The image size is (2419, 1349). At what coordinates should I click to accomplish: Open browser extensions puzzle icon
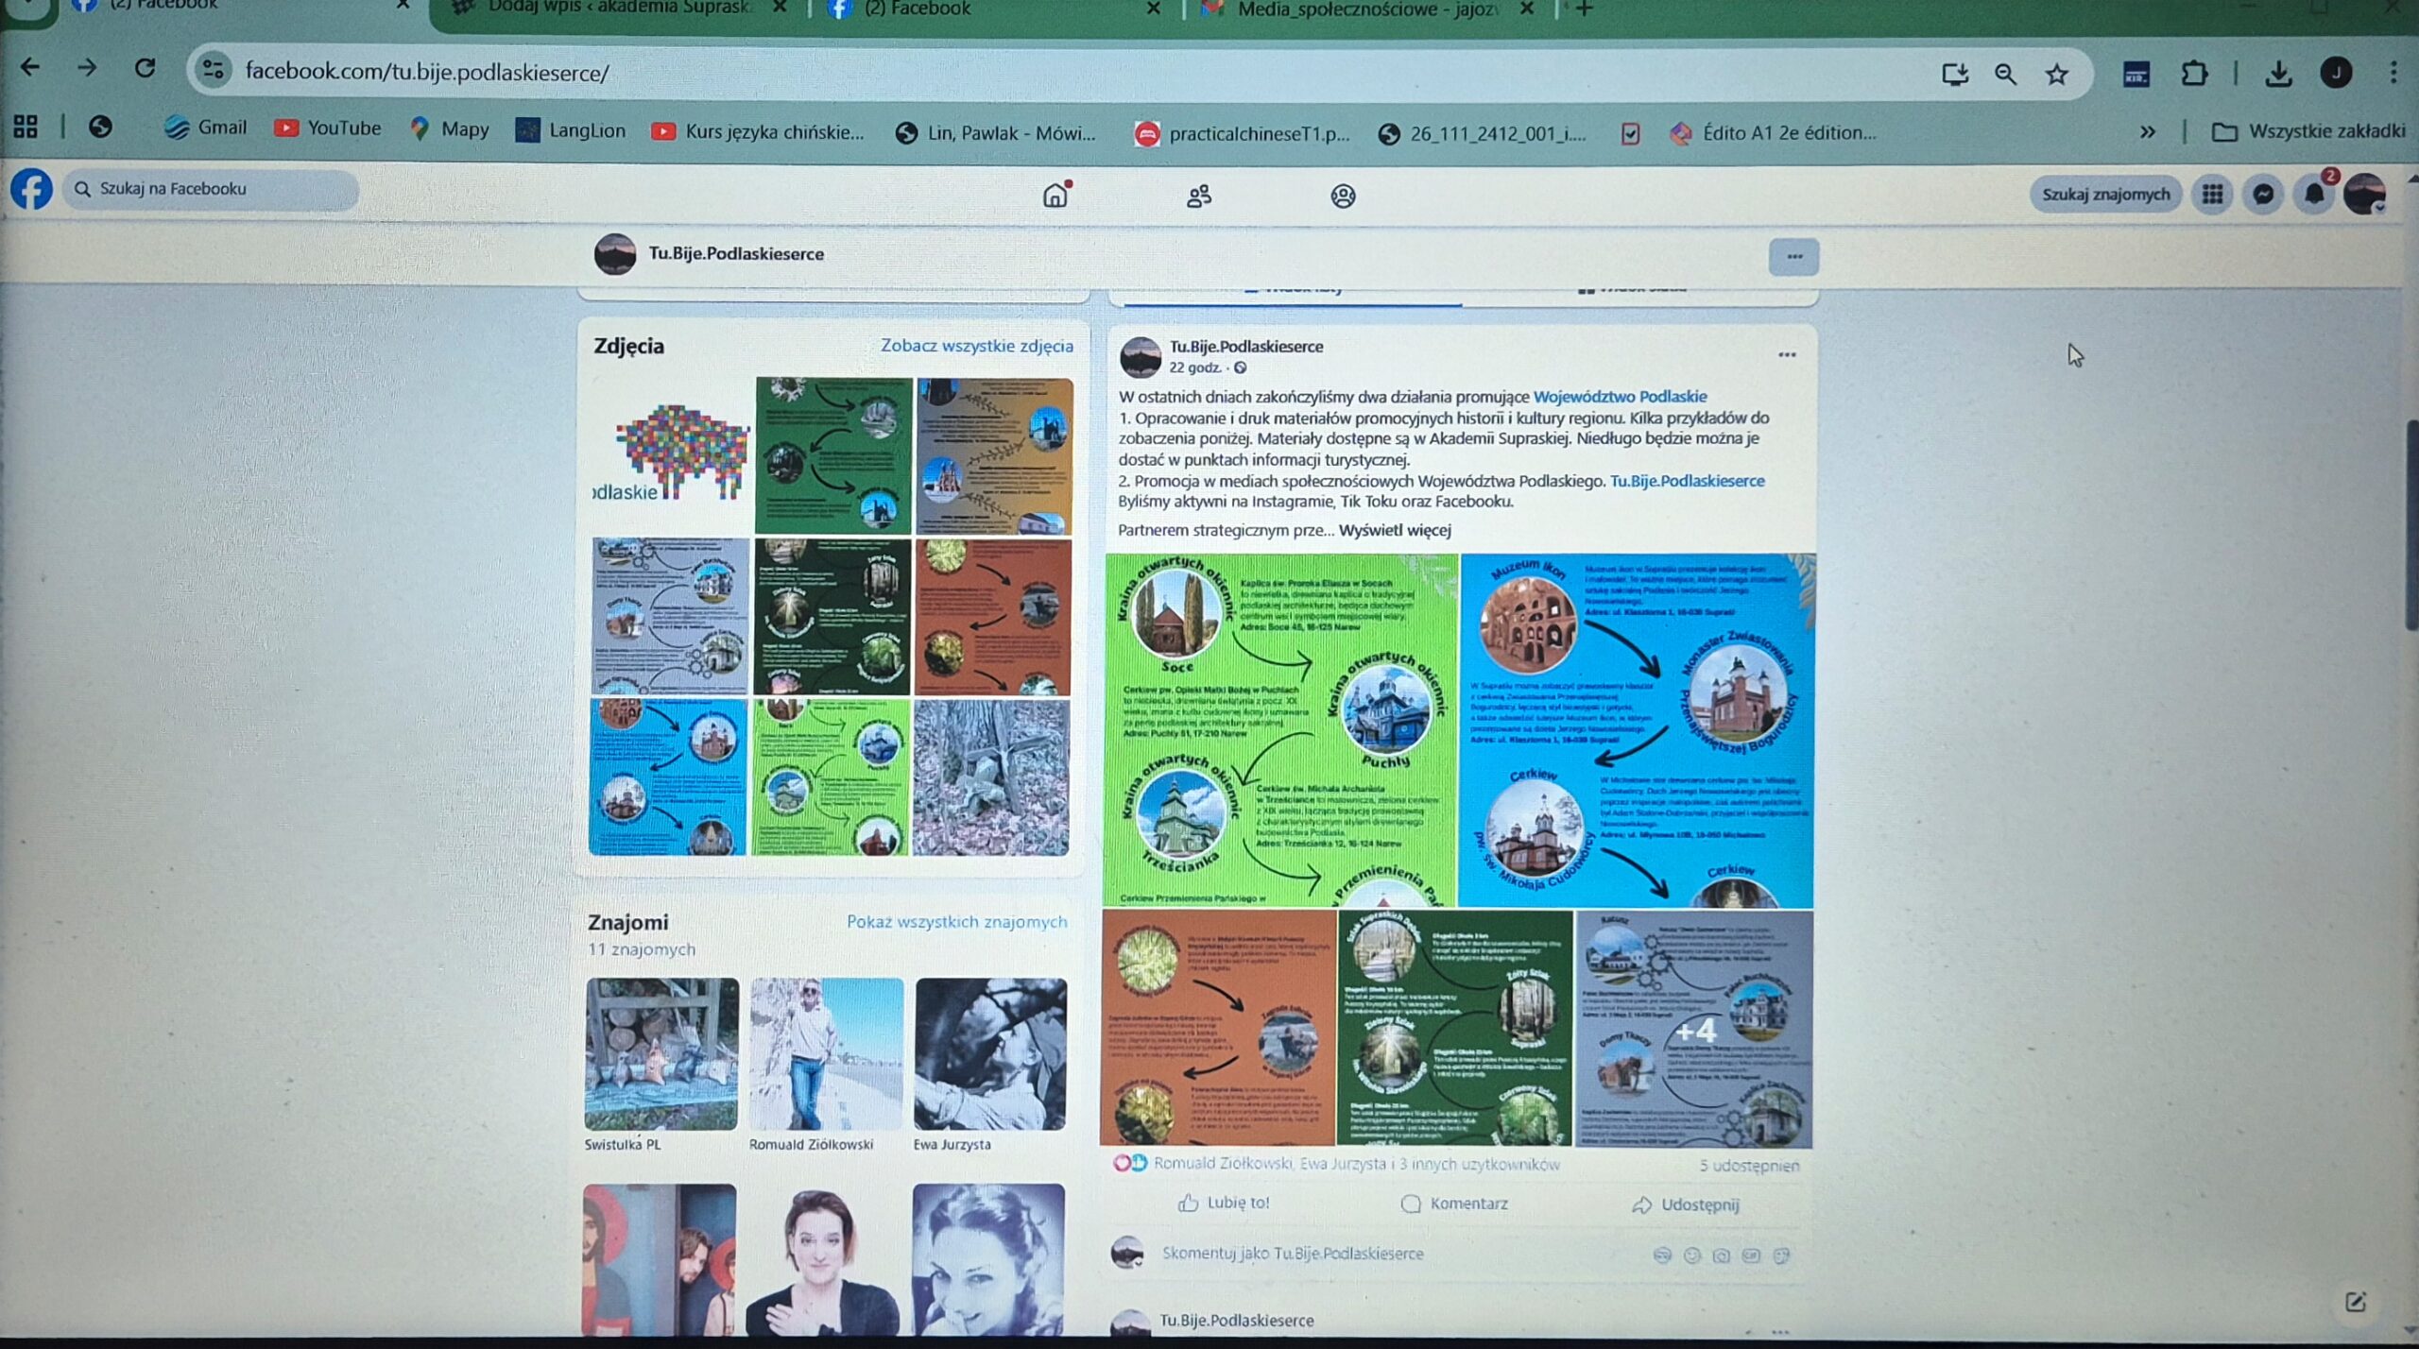[2194, 74]
